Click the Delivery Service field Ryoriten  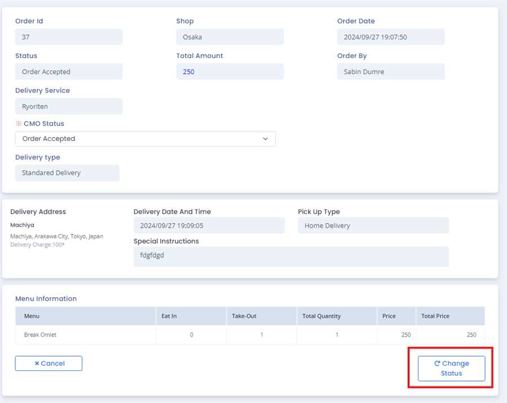pyautogui.click(x=69, y=106)
